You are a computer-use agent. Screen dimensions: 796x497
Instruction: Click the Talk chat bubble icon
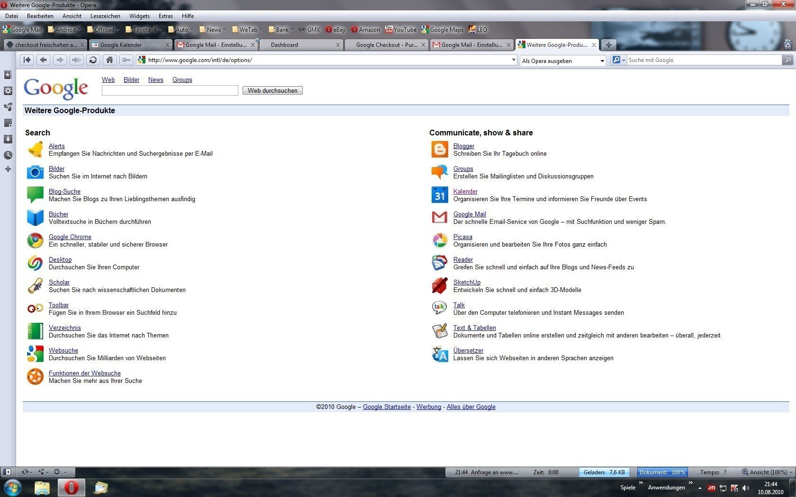click(440, 309)
